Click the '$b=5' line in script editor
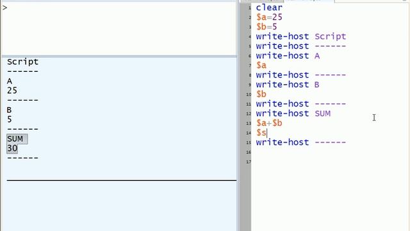The image size is (410, 231). (266, 27)
